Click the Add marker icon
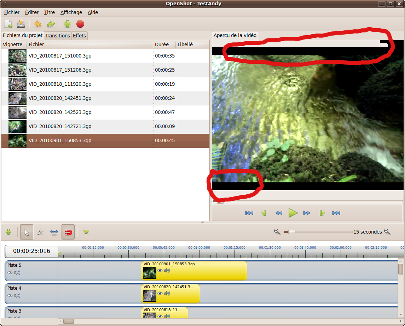This screenshot has height=326, width=405. click(x=86, y=232)
